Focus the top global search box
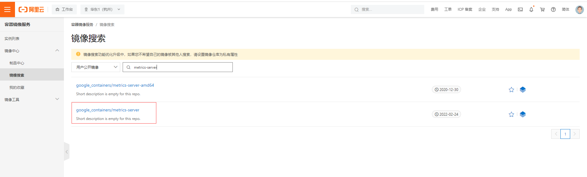 [x=388, y=9]
